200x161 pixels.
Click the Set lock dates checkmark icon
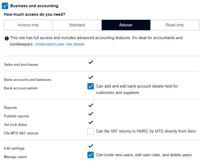[91, 122]
